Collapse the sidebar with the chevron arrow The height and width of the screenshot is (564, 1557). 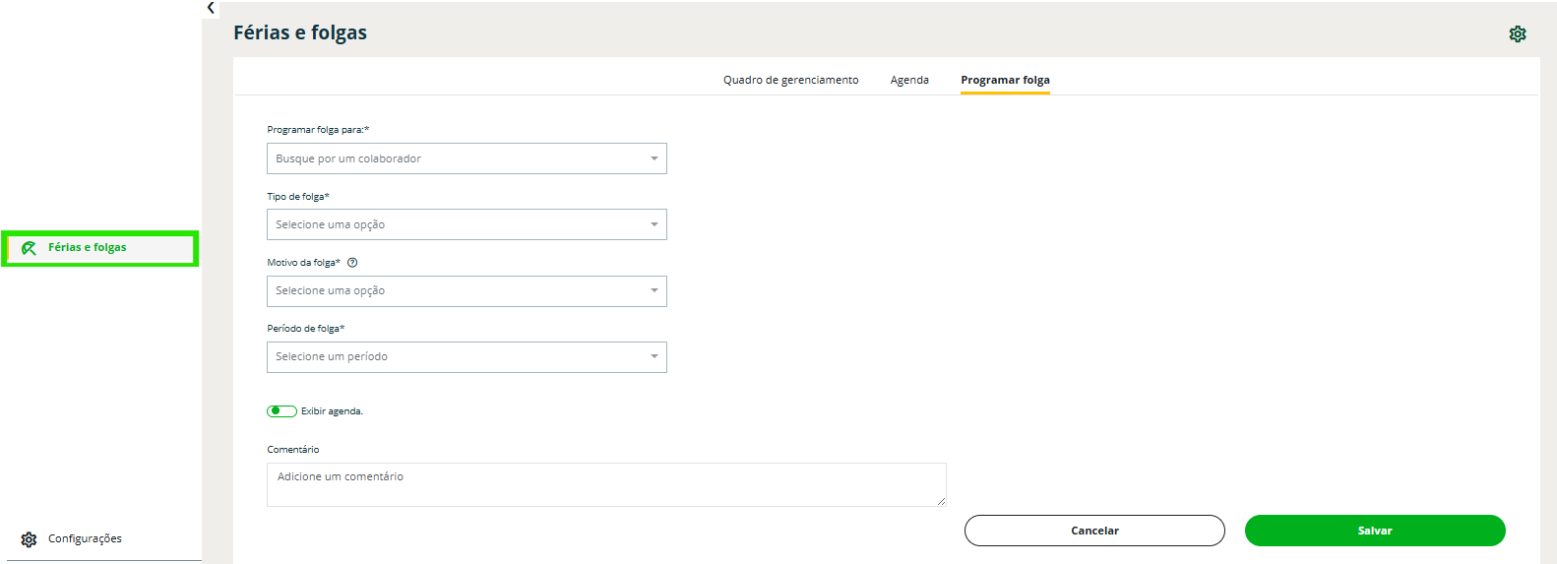point(211,8)
